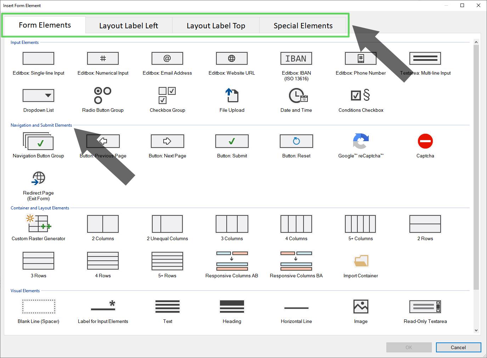Choose the 3 Columns layout
Viewport: 487px width, 358px height.
(x=232, y=228)
